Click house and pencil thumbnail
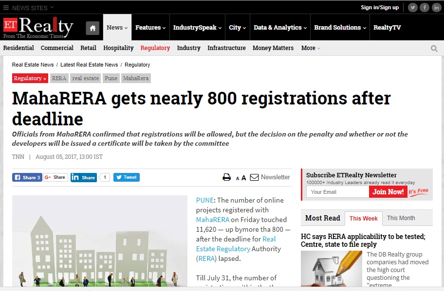 pos(332,269)
